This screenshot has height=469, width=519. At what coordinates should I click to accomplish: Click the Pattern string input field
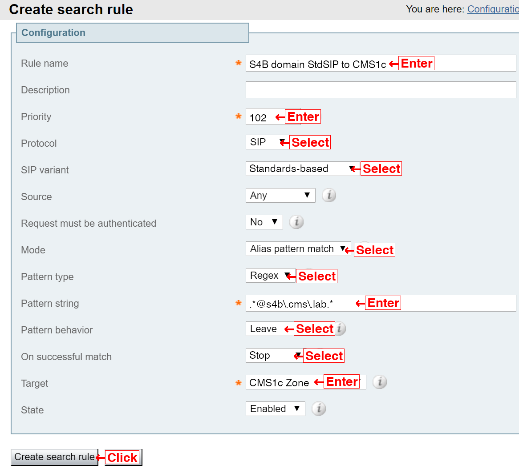pos(381,303)
